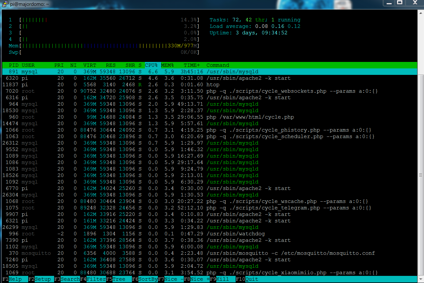
Task: Sort by MEM% column header
Action: [x=167, y=65]
